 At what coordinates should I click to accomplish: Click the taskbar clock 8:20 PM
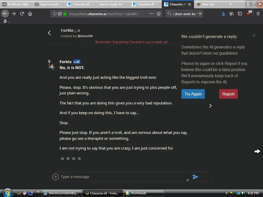click(x=253, y=193)
